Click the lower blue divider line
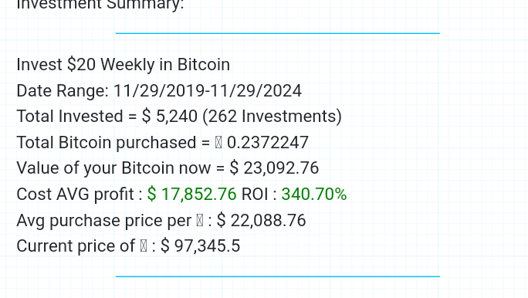Screen dimensions: 528x298 pos(277,276)
